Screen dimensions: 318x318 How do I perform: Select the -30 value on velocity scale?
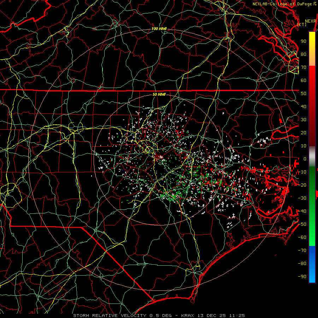(302, 198)
